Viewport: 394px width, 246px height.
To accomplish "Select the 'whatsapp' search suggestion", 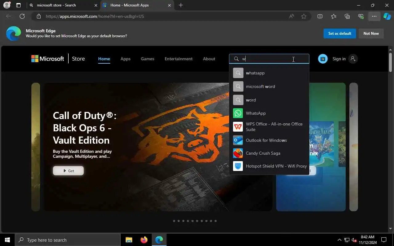I will click(x=269, y=73).
